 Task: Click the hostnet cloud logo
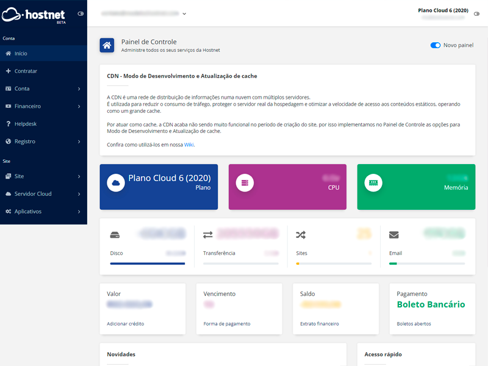click(34, 15)
